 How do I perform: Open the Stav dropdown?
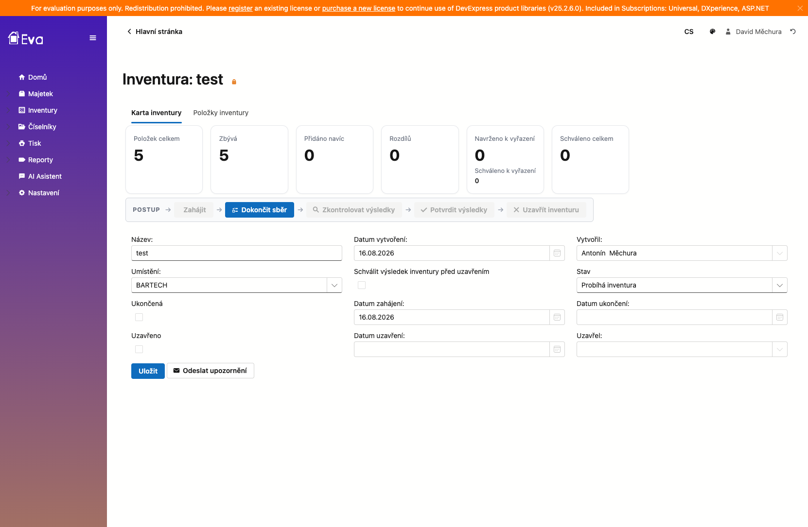(x=780, y=285)
